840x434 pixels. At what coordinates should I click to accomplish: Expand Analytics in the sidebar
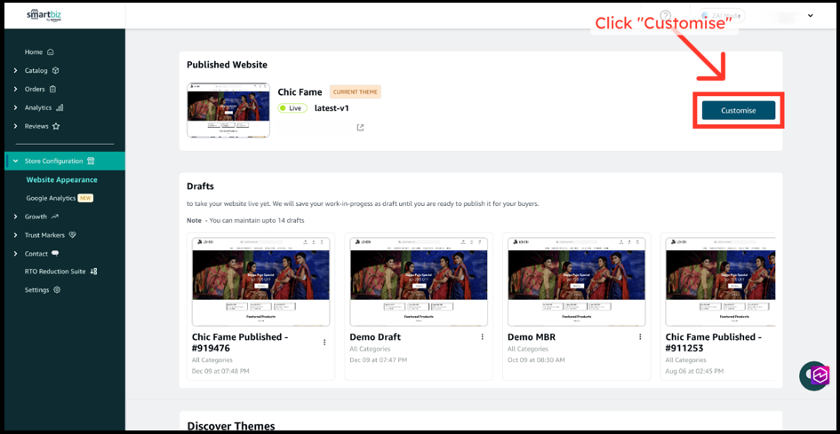click(x=37, y=107)
